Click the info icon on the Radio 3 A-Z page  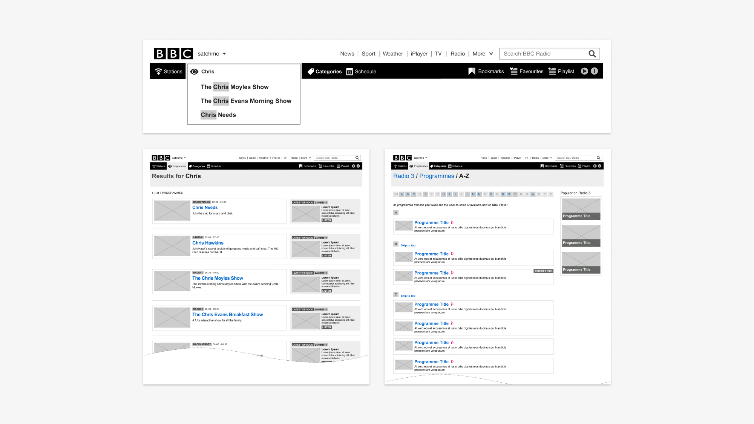[x=599, y=166]
